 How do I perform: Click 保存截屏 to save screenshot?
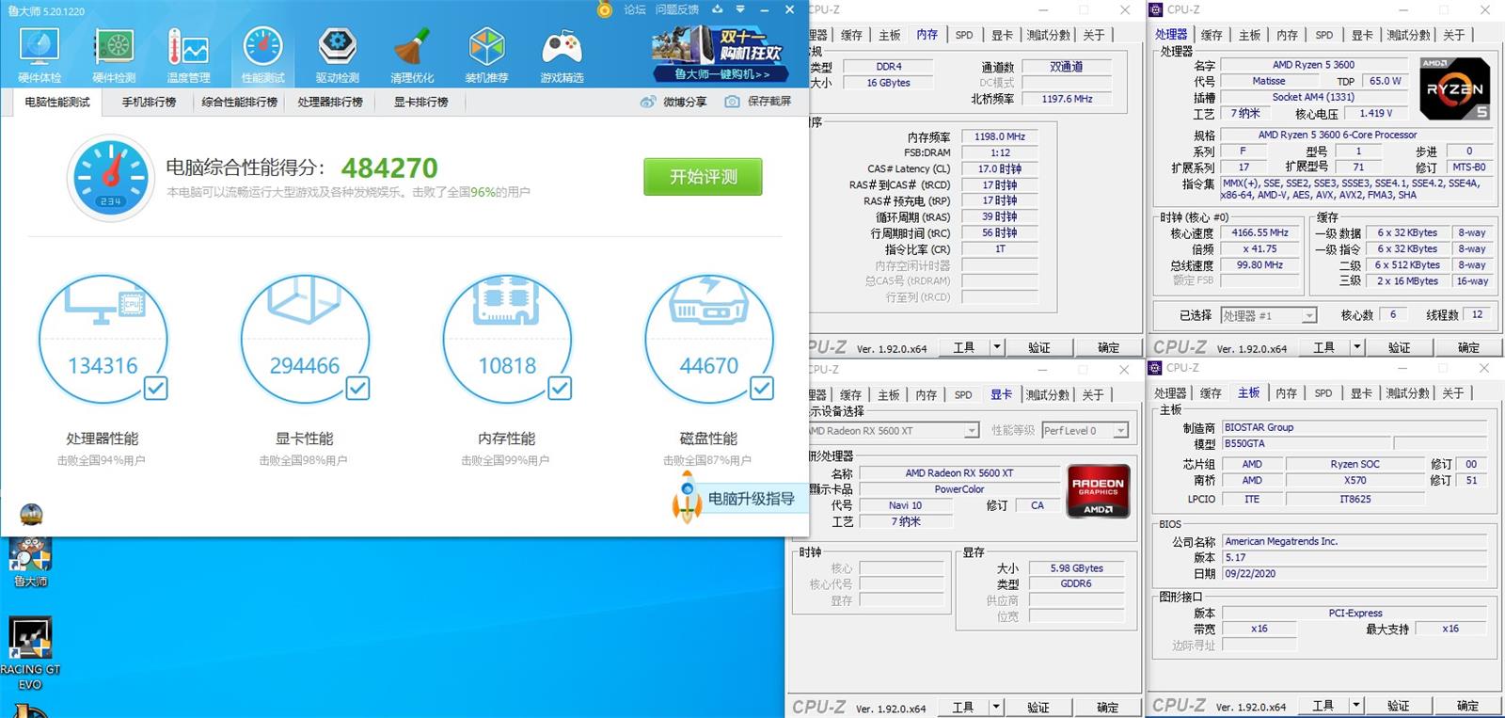(x=758, y=102)
